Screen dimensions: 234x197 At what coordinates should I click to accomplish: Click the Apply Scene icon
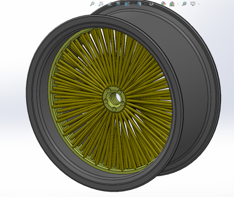click(172, 4)
